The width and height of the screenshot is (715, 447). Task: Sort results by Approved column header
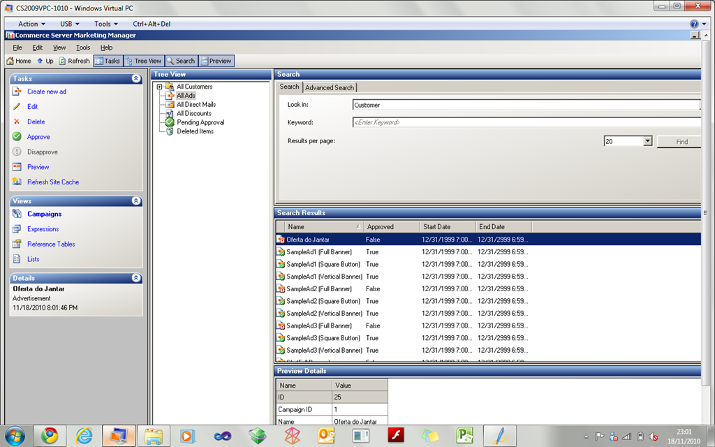click(392, 227)
